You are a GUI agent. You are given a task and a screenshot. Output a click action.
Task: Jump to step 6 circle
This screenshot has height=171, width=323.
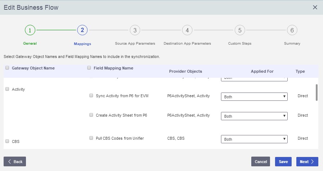click(x=292, y=30)
